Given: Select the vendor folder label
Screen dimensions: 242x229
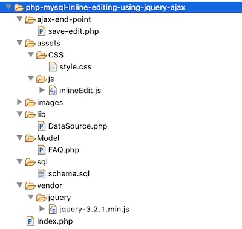Looking at the screenshot, I should point(50,185).
